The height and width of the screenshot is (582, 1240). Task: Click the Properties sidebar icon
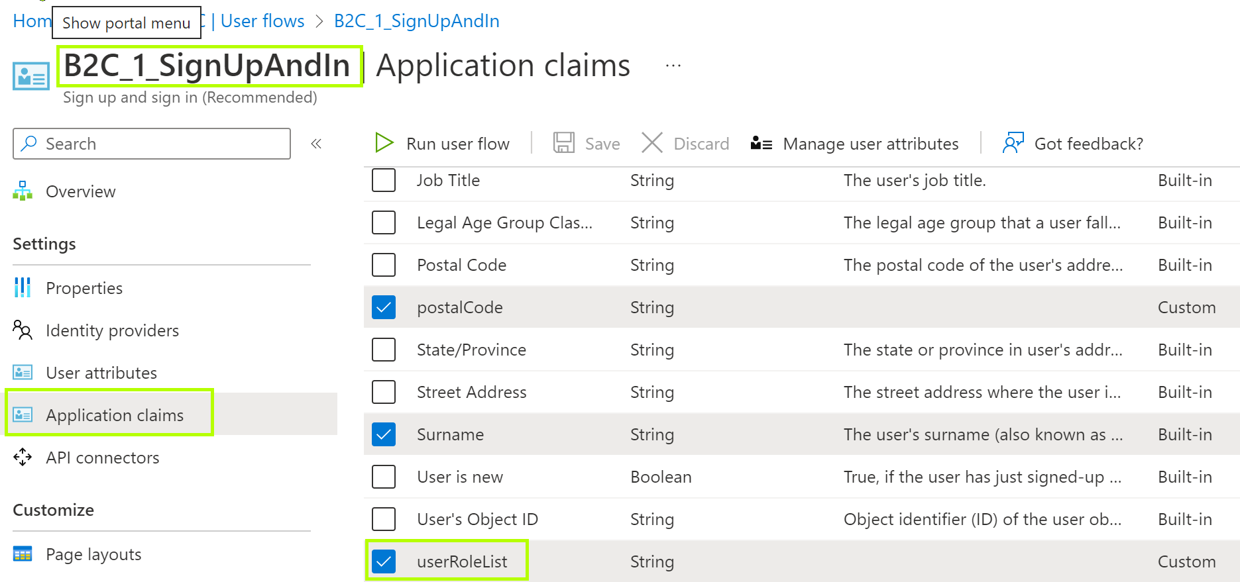tap(23, 288)
